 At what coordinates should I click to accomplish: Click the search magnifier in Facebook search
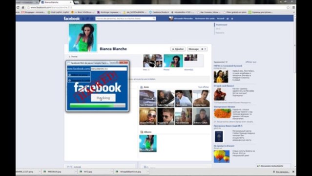[154, 19]
